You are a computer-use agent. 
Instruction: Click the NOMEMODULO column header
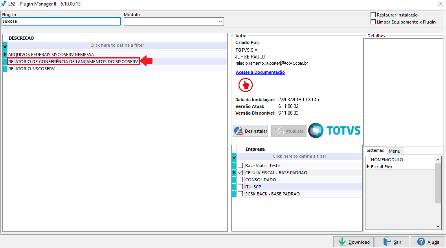402,160
